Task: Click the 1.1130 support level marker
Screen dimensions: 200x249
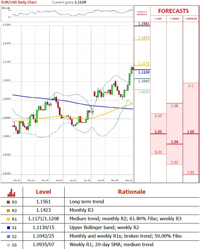Action: pyautogui.click(x=144, y=72)
